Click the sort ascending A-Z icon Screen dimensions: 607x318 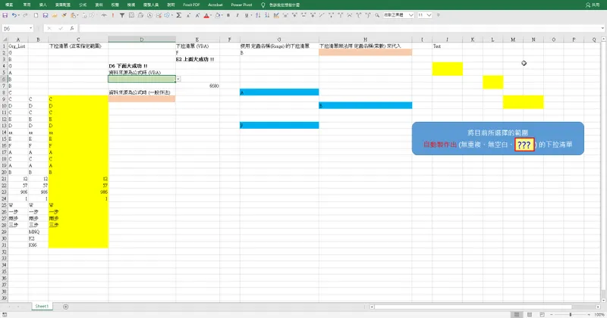[258, 15]
